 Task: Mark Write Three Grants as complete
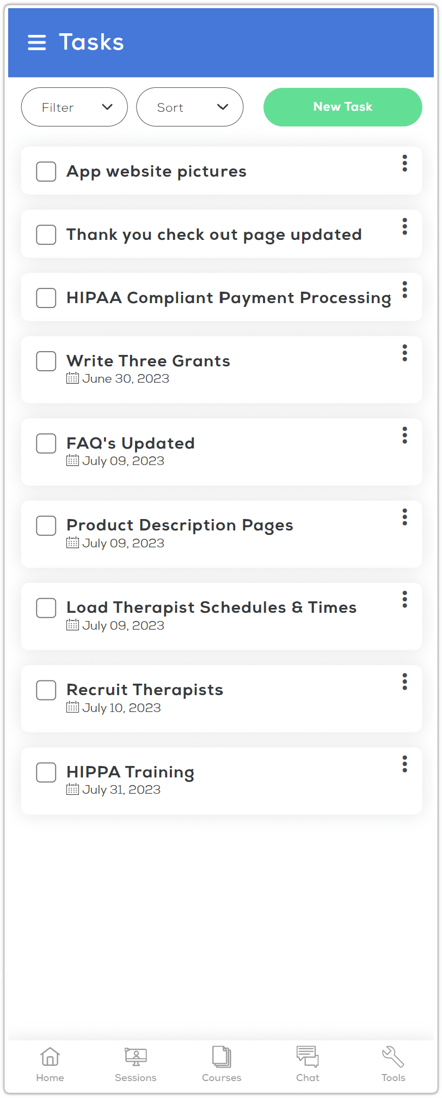46,361
